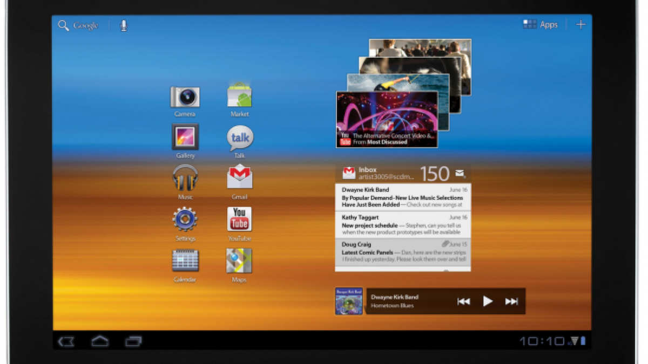The height and width of the screenshot is (364, 648).
Task: Open the Apps drawer
Action: point(540,24)
